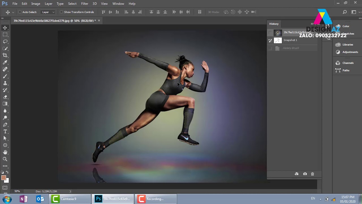
Task: Swap foreground and background colors
Action: pyautogui.click(x=7, y=172)
